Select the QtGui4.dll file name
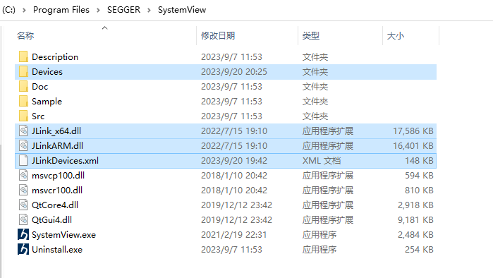Screen dimensions: 493x278 coord(52,220)
